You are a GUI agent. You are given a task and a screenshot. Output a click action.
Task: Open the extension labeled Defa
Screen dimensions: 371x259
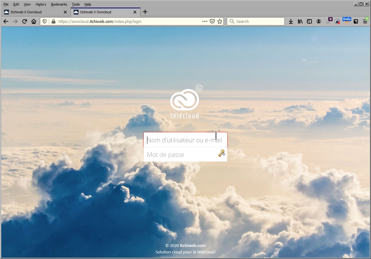[347, 21]
